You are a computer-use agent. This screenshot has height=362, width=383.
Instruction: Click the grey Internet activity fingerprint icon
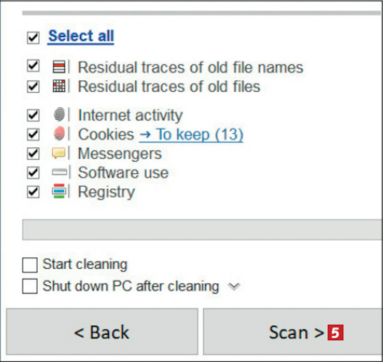pyautogui.click(x=59, y=114)
